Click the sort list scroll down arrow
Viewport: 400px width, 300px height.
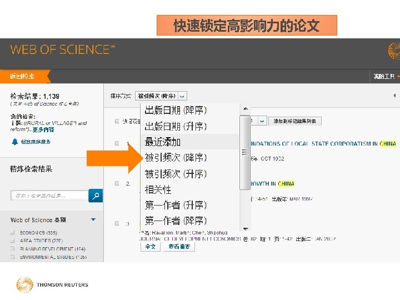tap(246, 229)
